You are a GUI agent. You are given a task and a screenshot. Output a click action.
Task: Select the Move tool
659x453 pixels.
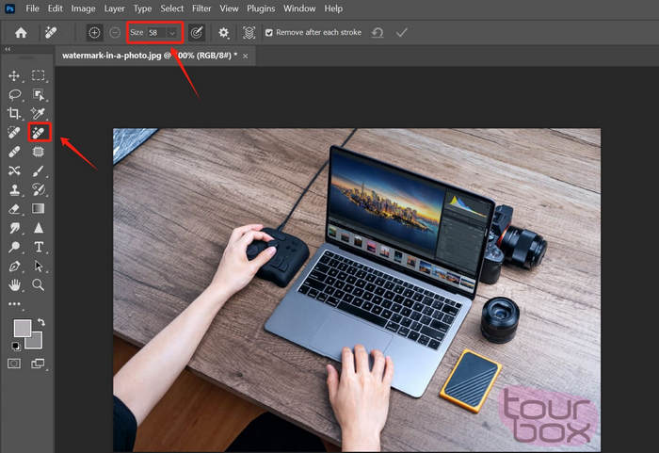pyautogui.click(x=14, y=75)
